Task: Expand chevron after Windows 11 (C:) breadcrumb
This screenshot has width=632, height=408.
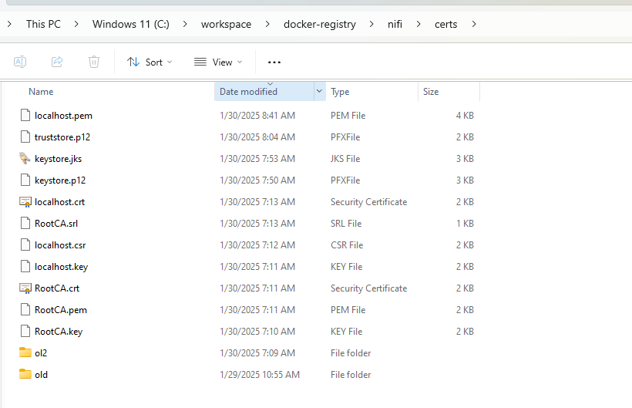Action: point(185,24)
